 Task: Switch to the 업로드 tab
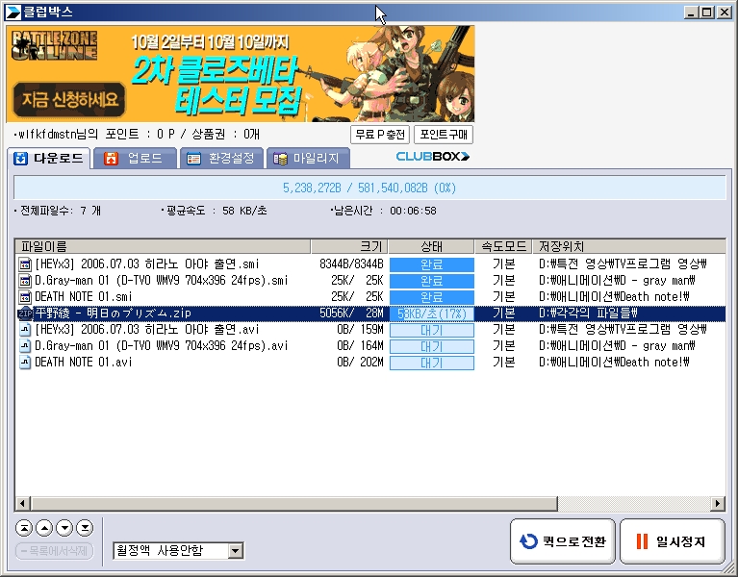pos(136,159)
